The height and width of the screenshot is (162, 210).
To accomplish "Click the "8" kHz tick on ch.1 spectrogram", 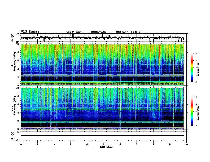I will [x=18, y=52].
